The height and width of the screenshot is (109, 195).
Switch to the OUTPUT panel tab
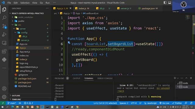point(76,78)
